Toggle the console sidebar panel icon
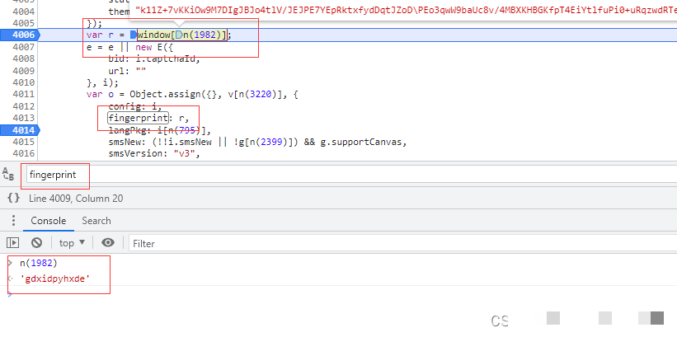Viewport: 677px width, 337px height. pyautogui.click(x=12, y=243)
